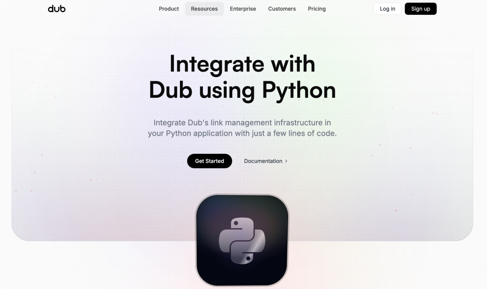
Task: Click the Log in button
Action: (387, 9)
